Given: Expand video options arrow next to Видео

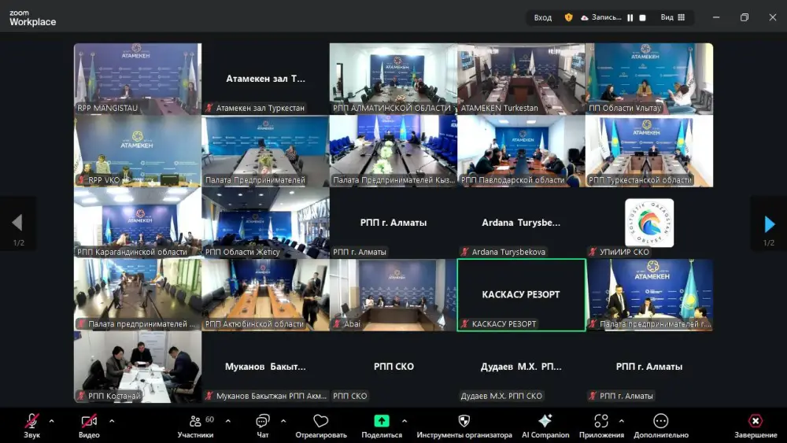Looking at the screenshot, I should (x=112, y=421).
